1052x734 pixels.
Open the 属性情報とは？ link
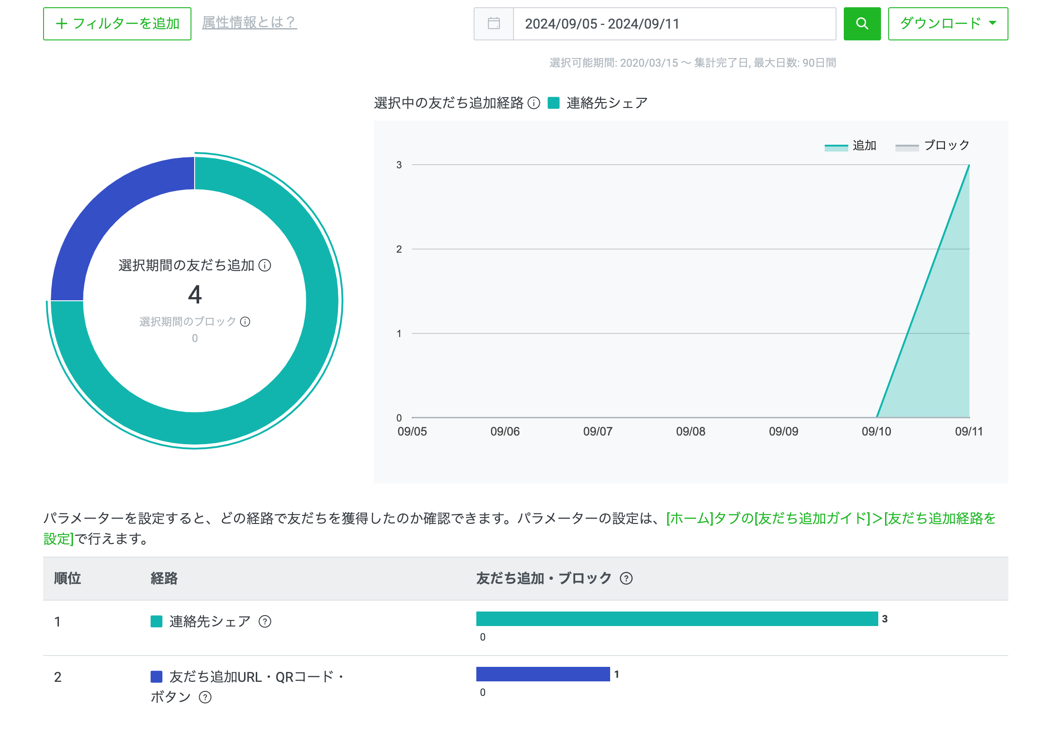[x=249, y=22]
